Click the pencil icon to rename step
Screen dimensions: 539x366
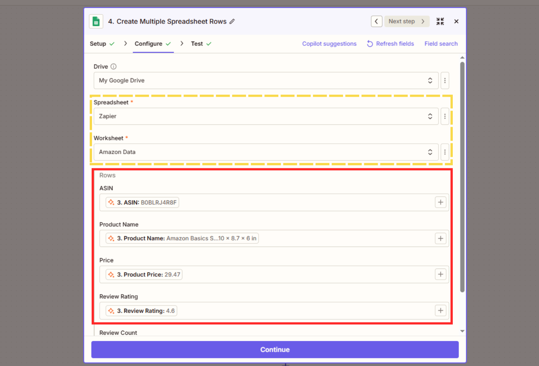(x=232, y=22)
